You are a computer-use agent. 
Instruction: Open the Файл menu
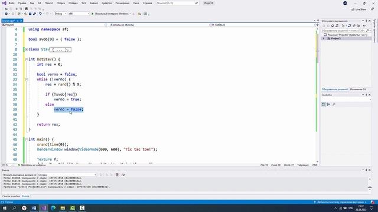click(11, 3)
